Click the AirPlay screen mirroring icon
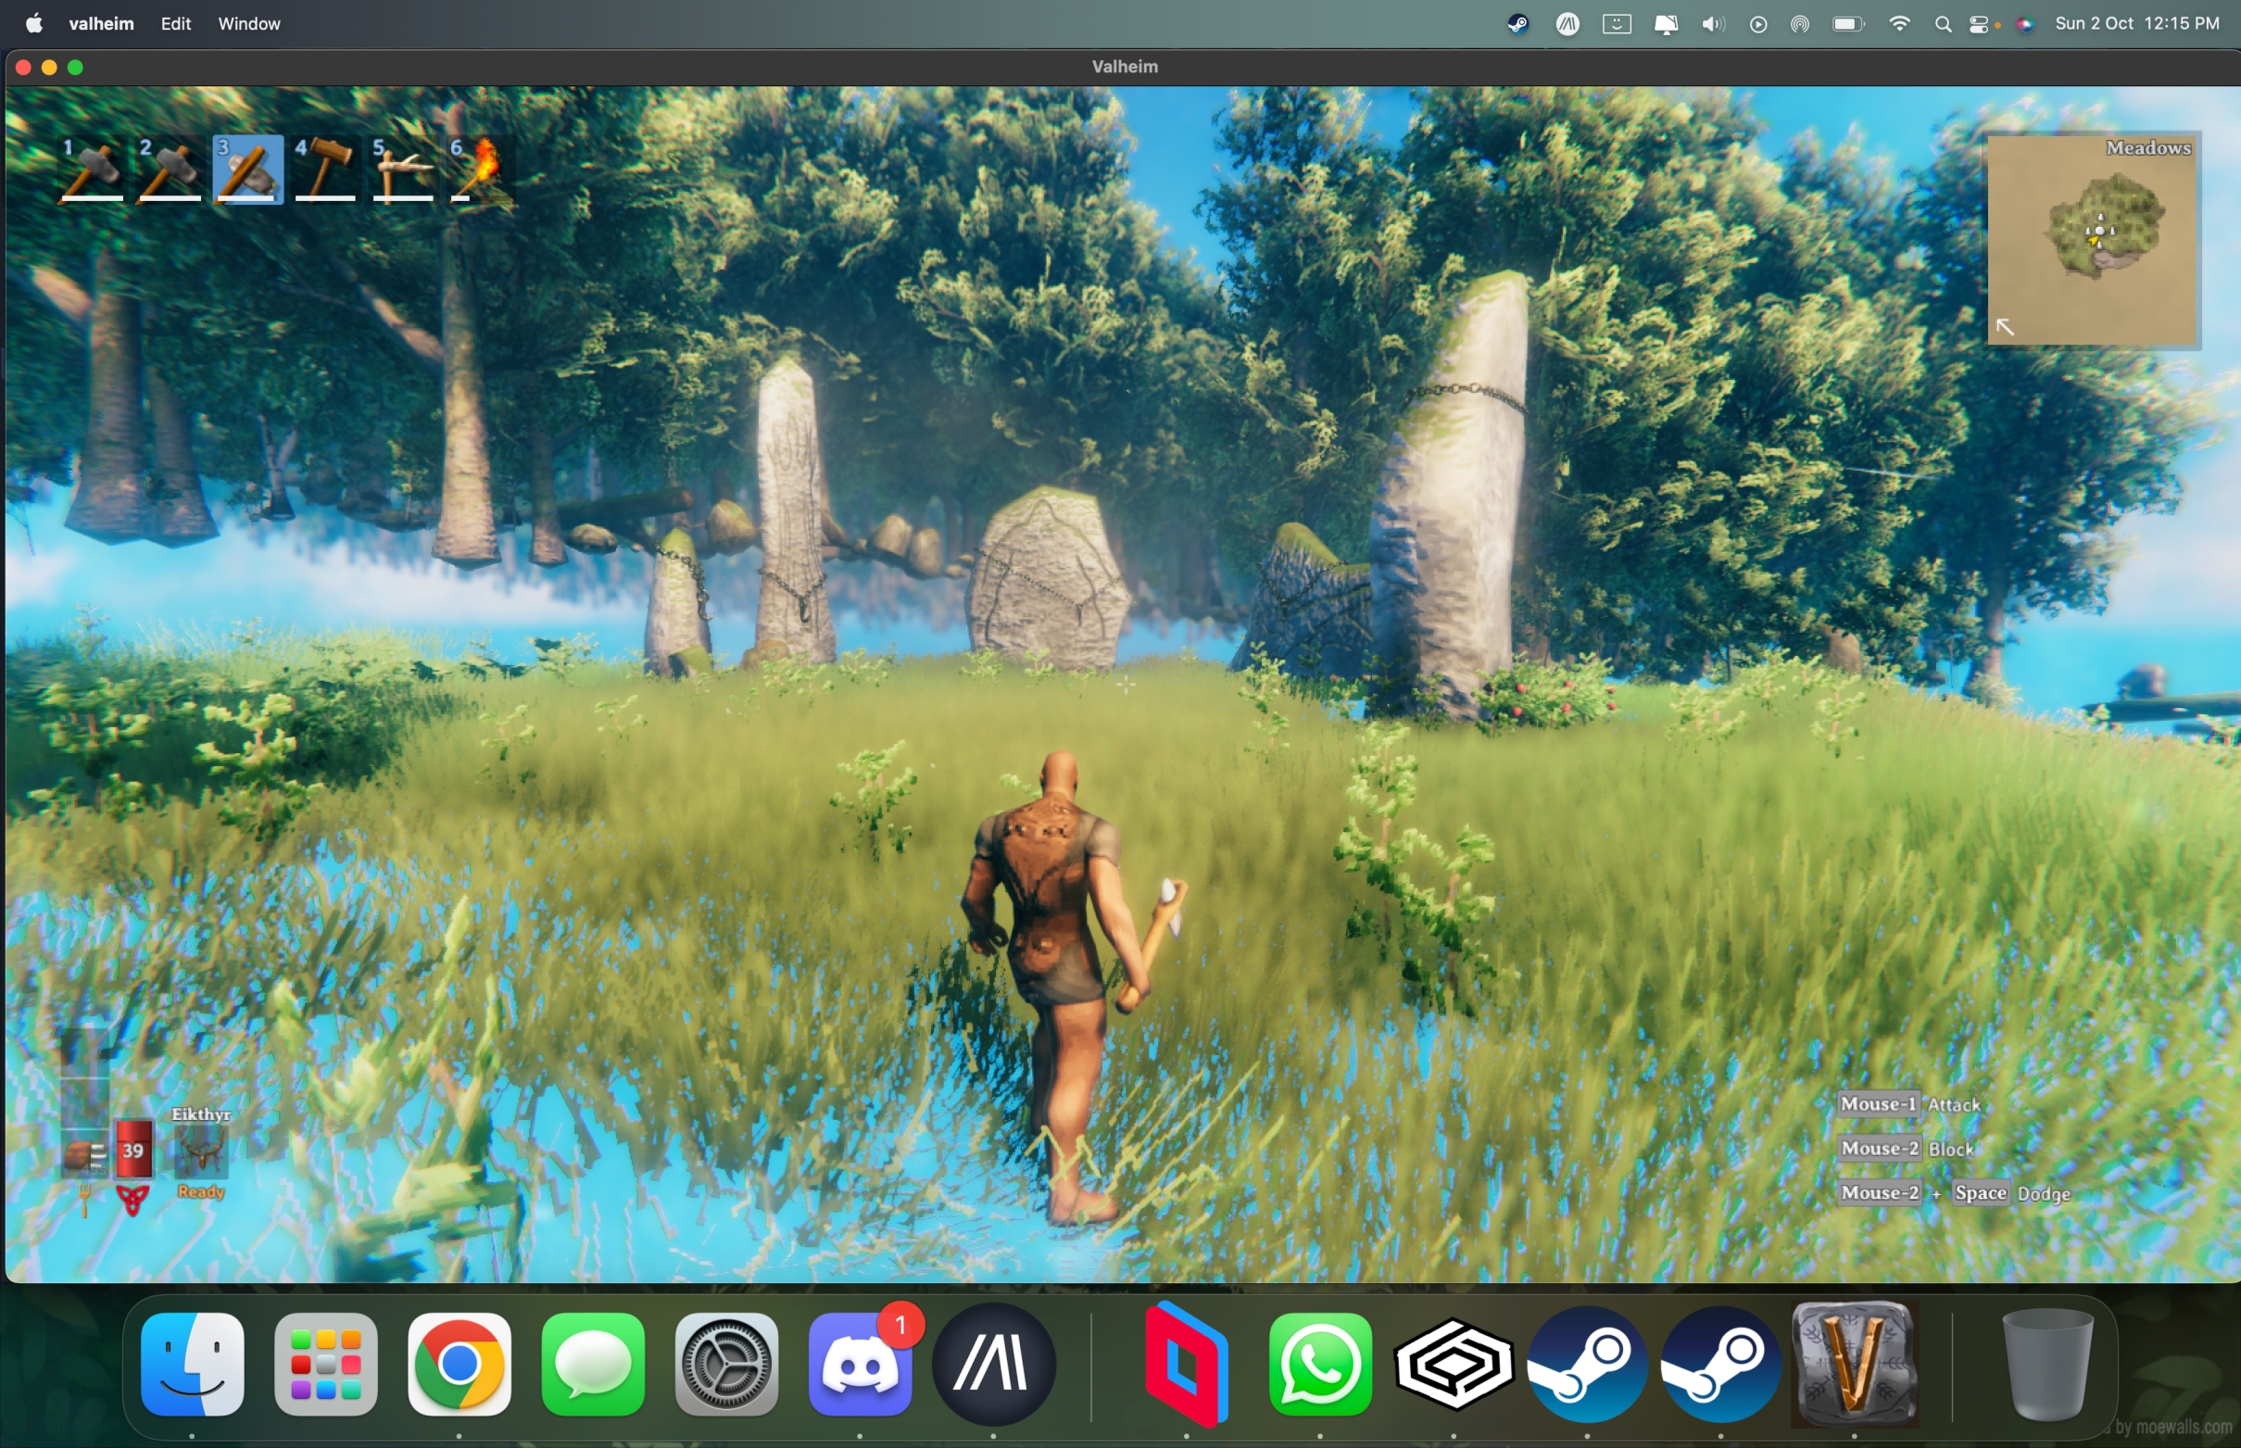2241x1448 pixels. click(1799, 24)
